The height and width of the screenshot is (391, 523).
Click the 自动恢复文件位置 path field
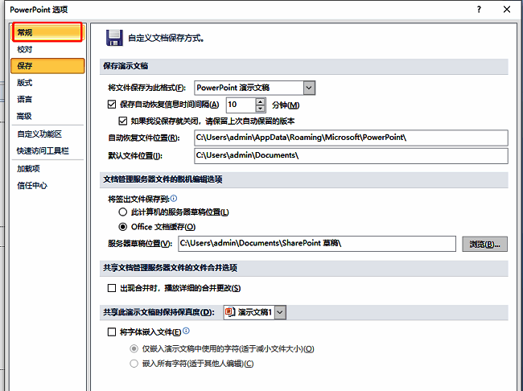351,138
